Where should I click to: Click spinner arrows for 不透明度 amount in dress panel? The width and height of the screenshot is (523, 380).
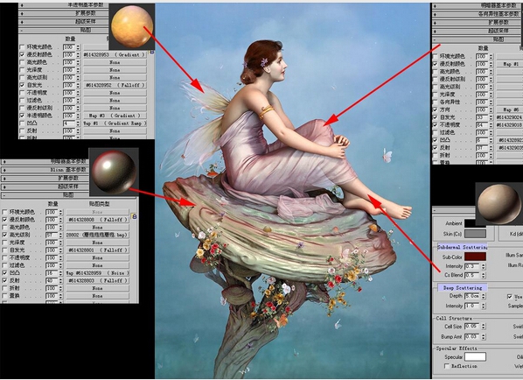point(491,125)
